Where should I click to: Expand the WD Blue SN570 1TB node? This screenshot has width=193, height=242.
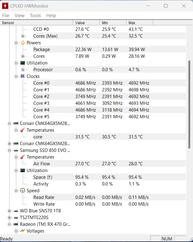tap(9, 211)
